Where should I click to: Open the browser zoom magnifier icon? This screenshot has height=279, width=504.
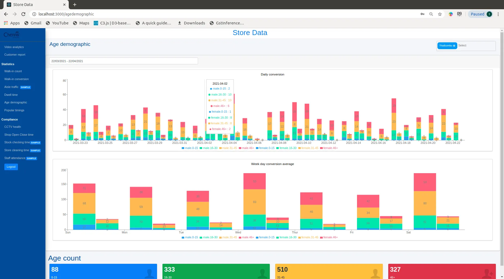(x=431, y=14)
